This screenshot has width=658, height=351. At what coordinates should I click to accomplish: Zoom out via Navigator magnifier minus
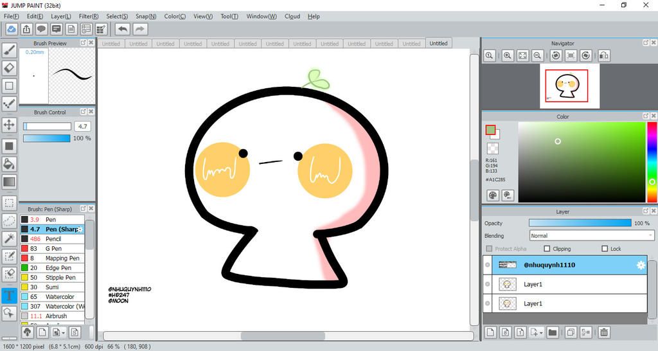click(x=537, y=55)
